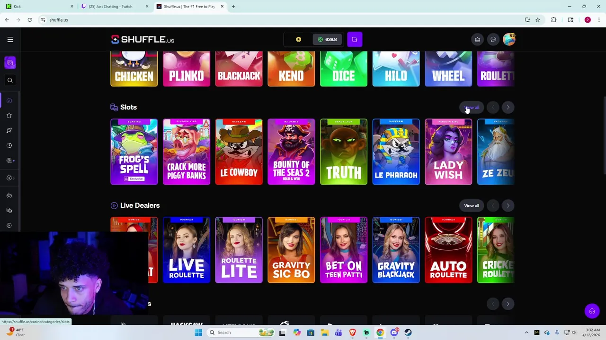Open the Dice game tile

pos(344,69)
